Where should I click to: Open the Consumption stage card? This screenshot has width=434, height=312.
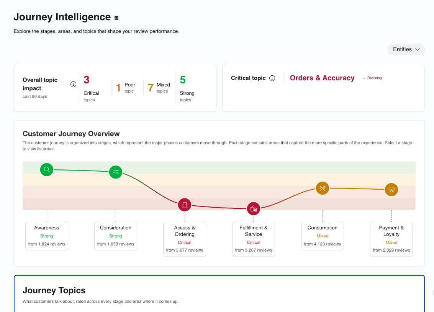[323, 236]
